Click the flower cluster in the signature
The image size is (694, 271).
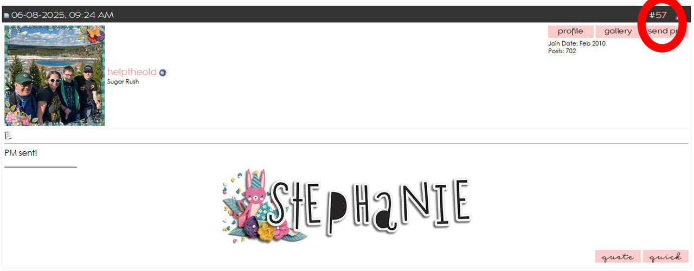pyautogui.click(x=267, y=229)
